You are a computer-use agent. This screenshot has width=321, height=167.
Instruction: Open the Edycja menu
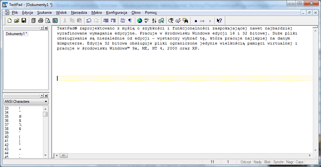28,13
